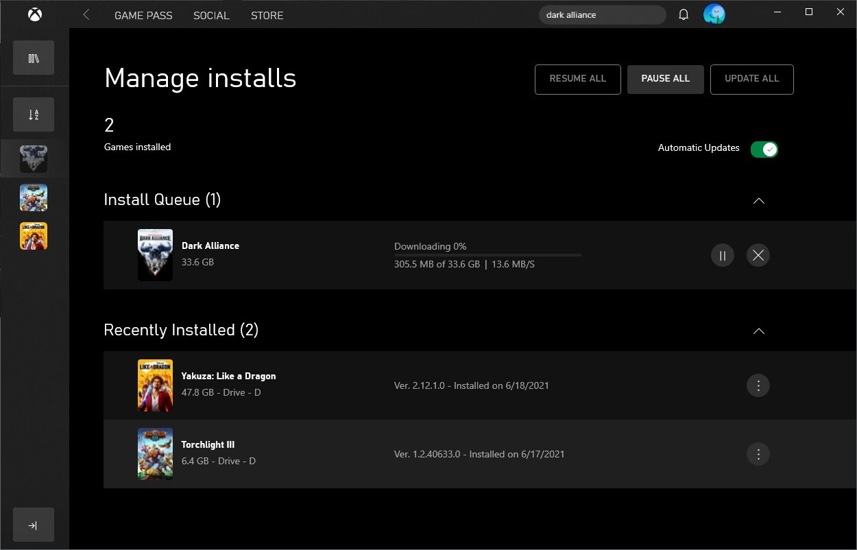The image size is (857, 550).
Task: Click the Xbox logo icon
Action: (x=34, y=14)
